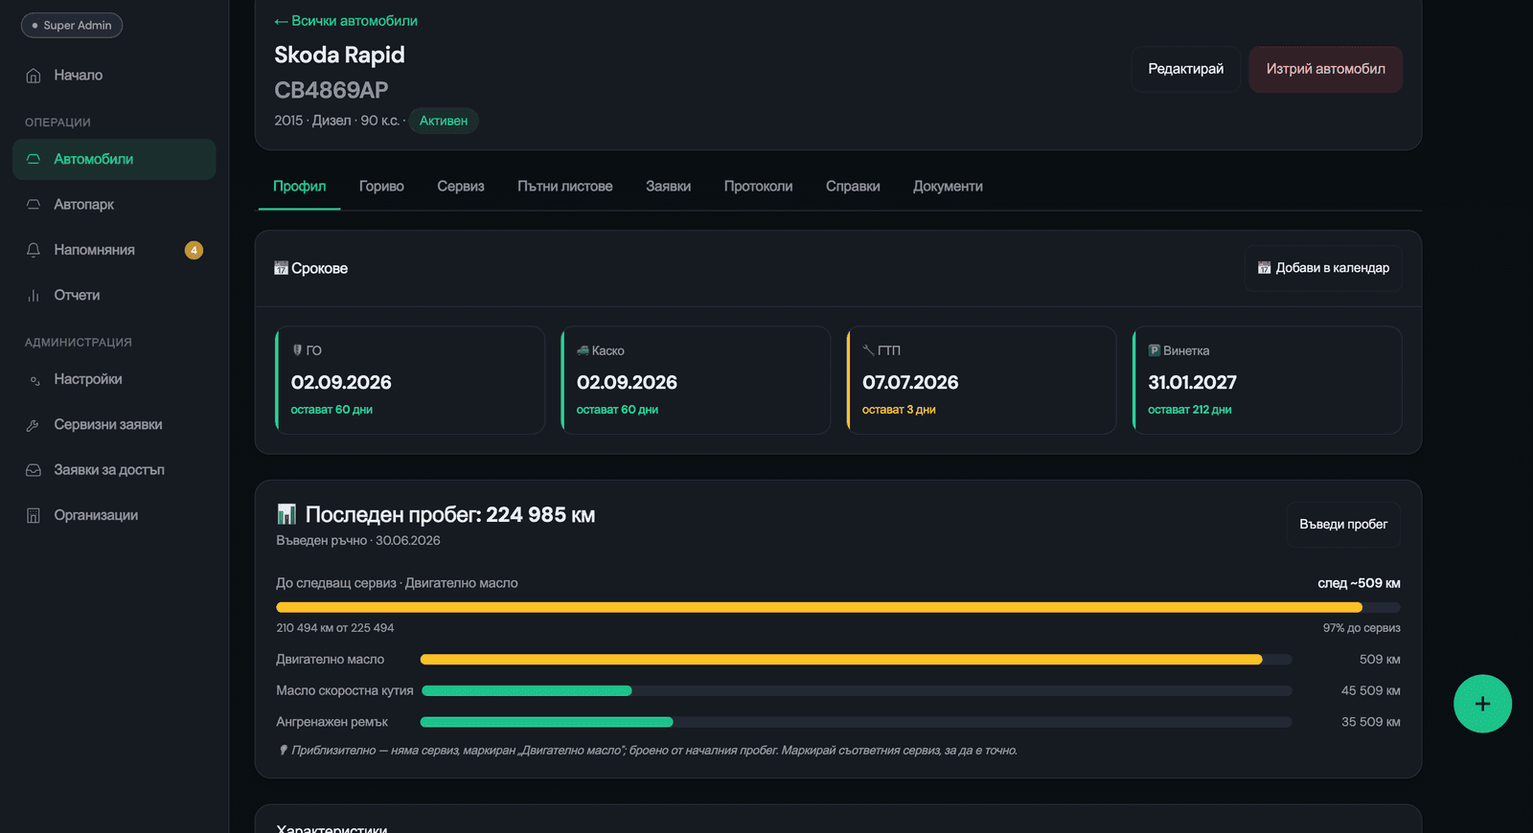Click the wrench icon beside Сервизни заявки

34,424
